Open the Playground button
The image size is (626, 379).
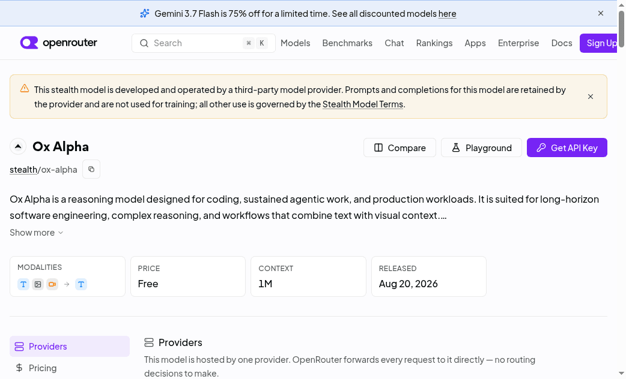click(x=481, y=148)
